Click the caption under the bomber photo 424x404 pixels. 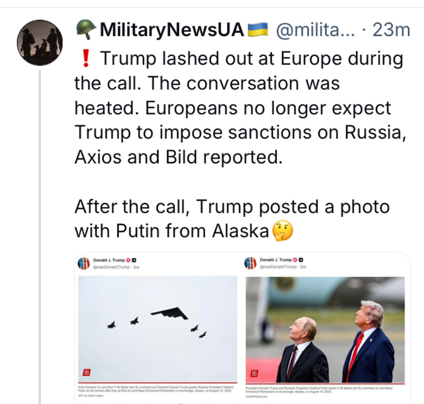(x=157, y=390)
